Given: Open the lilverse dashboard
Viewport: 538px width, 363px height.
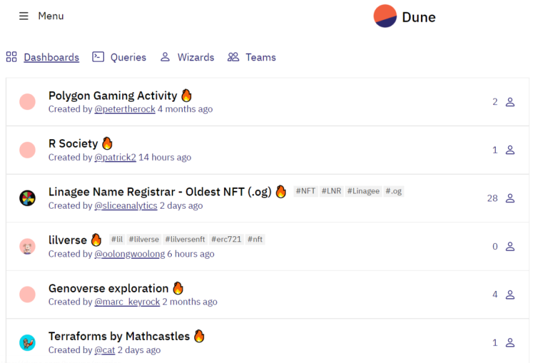Looking at the screenshot, I should point(68,240).
